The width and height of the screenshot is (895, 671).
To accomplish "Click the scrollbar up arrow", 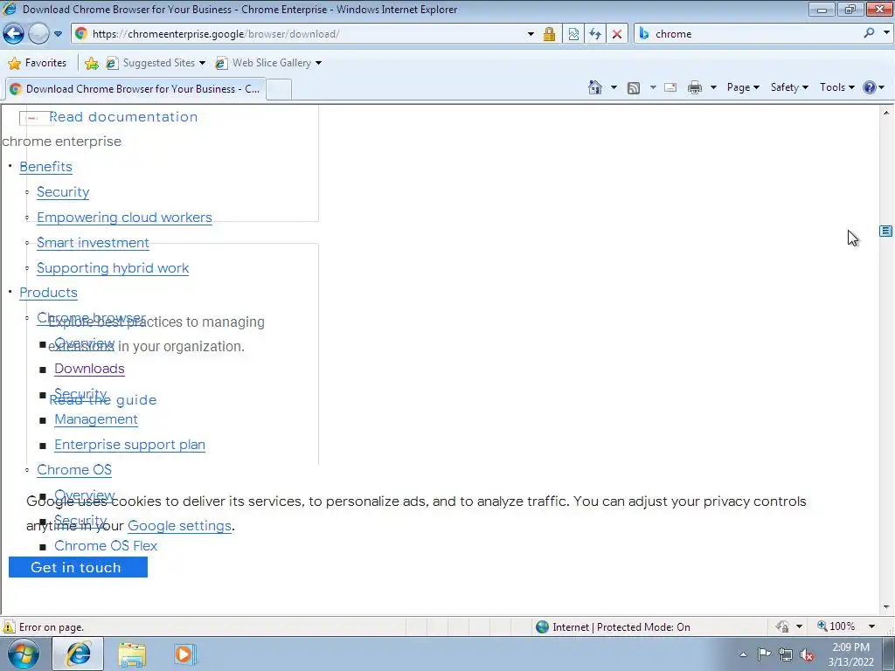I will pyautogui.click(x=886, y=113).
